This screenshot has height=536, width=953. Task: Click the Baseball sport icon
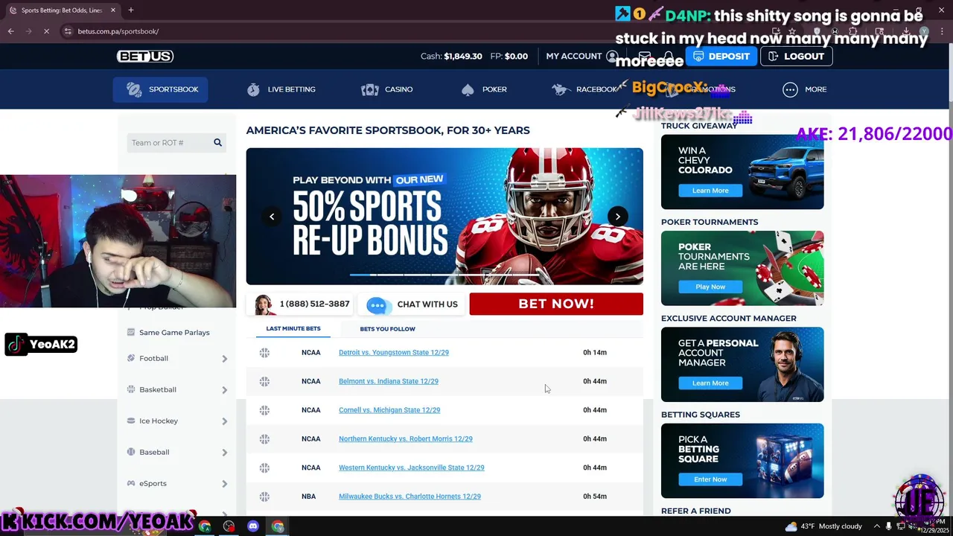coord(131,452)
